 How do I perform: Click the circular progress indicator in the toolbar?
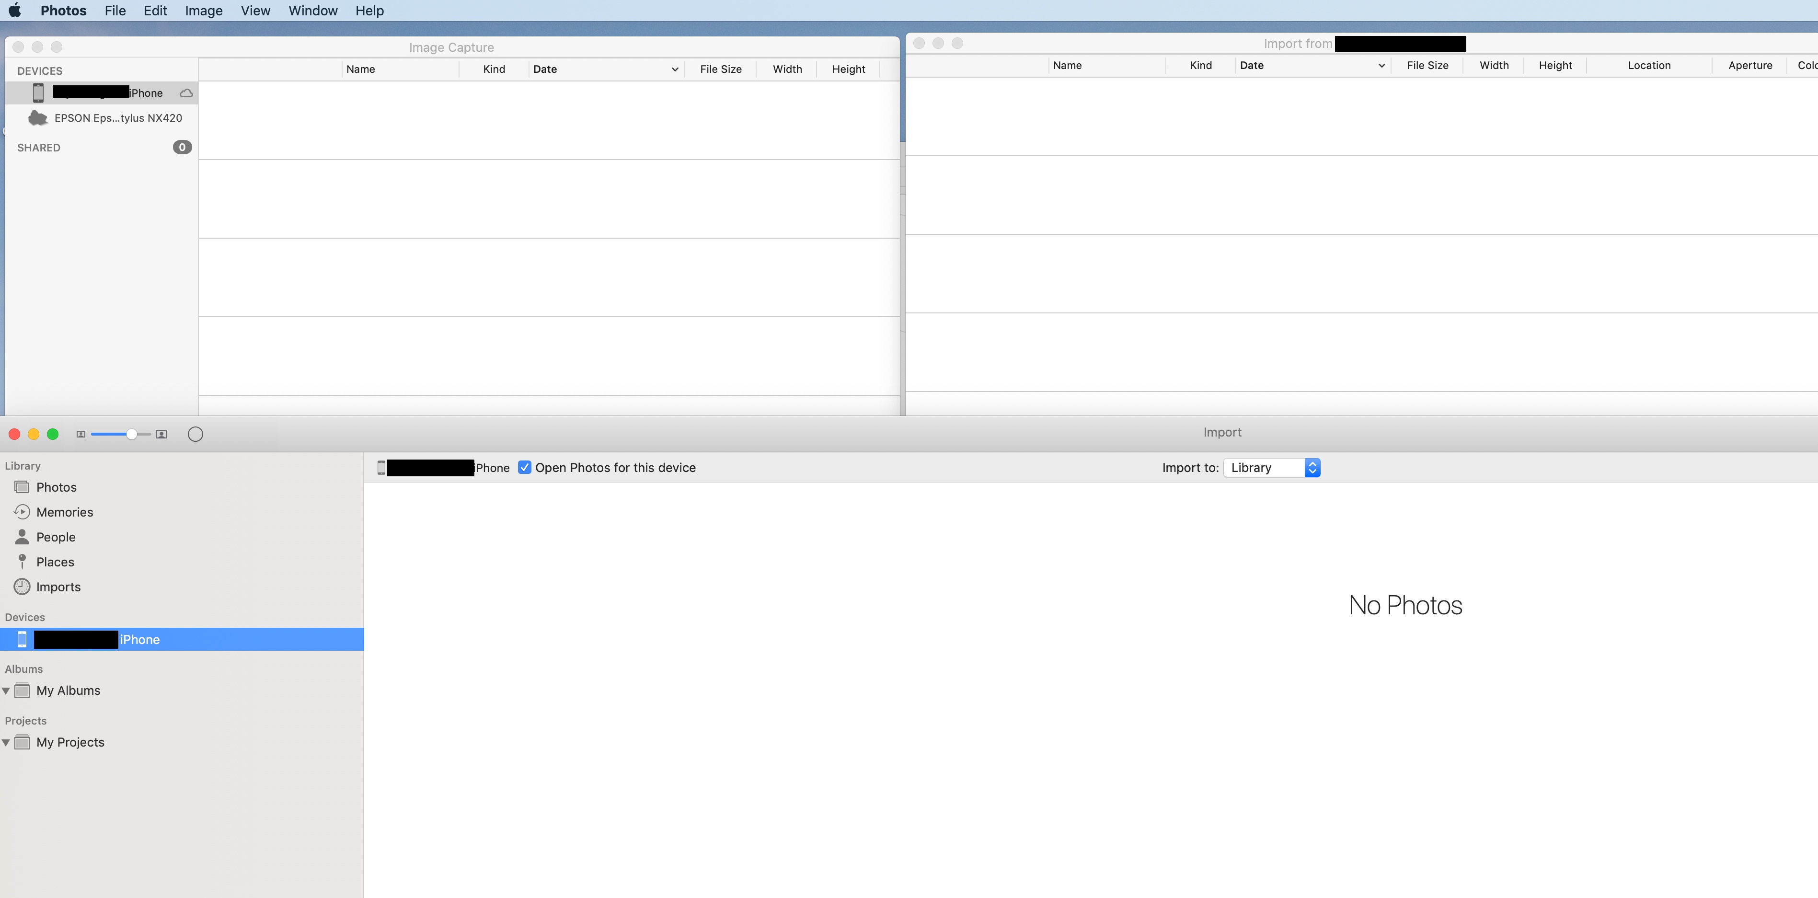196,434
